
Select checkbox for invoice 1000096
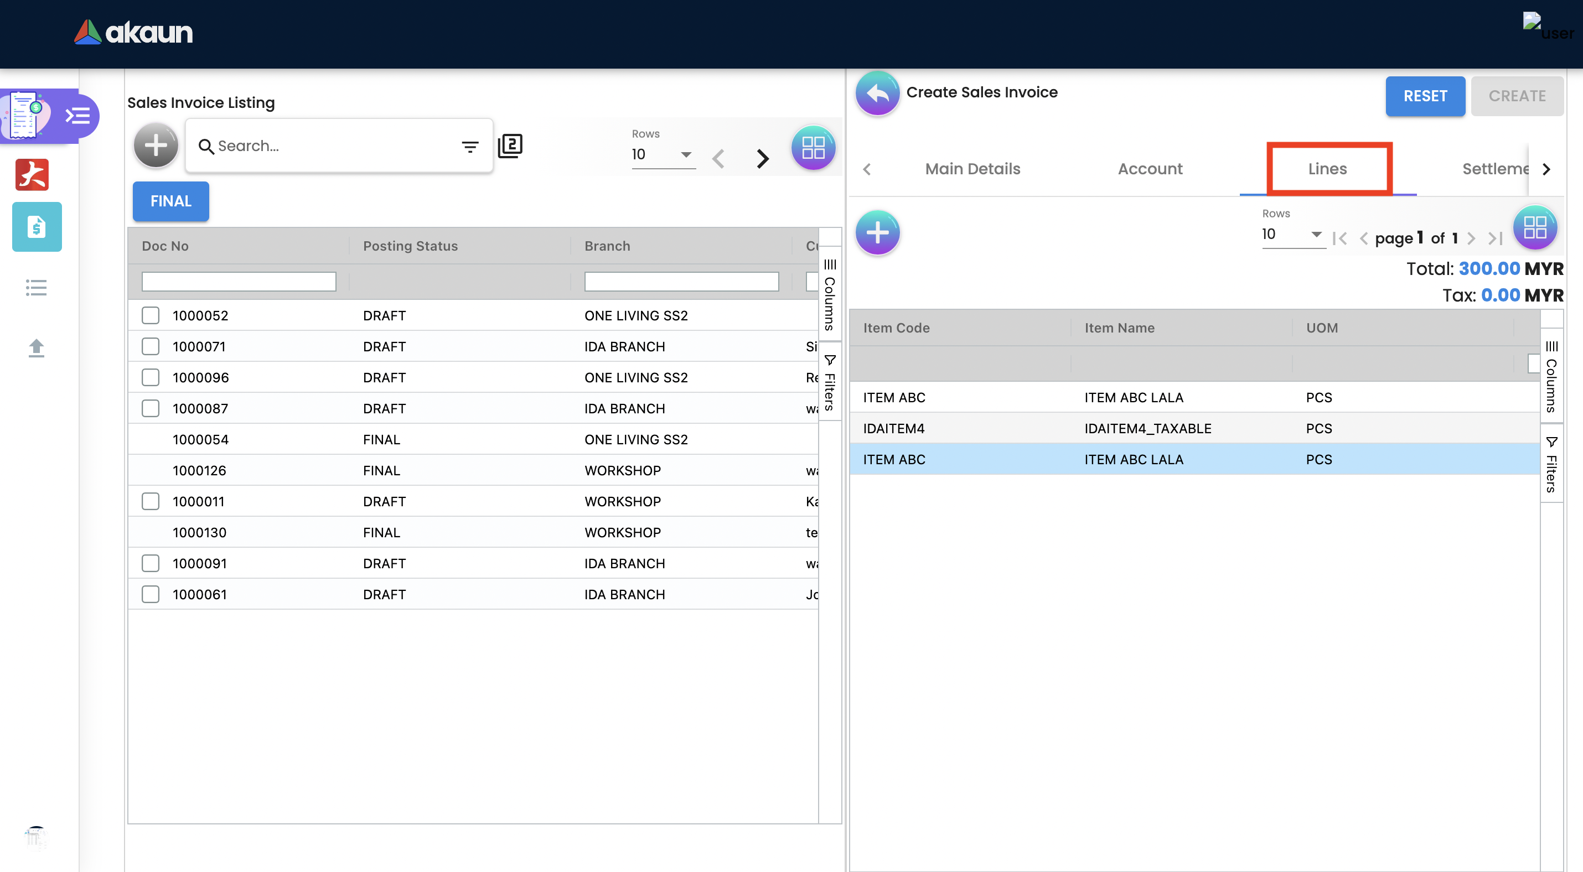tap(150, 377)
